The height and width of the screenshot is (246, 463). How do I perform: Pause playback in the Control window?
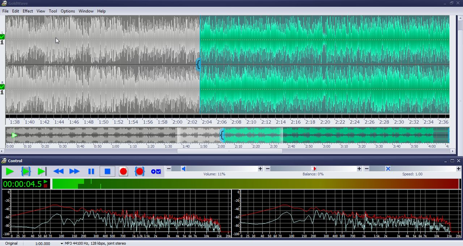coord(91,172)
